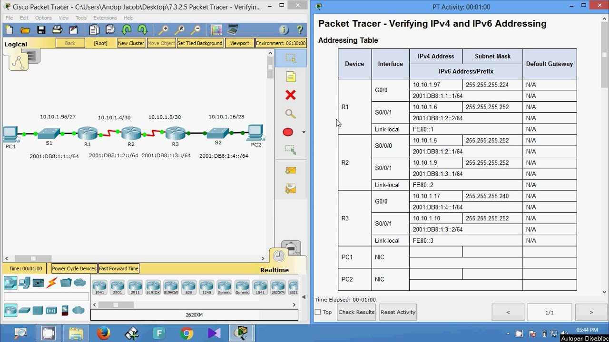Select the Connections lightning category
Image resolution: width=609 pixels, height=342 pixels.
tap(52, 283)
